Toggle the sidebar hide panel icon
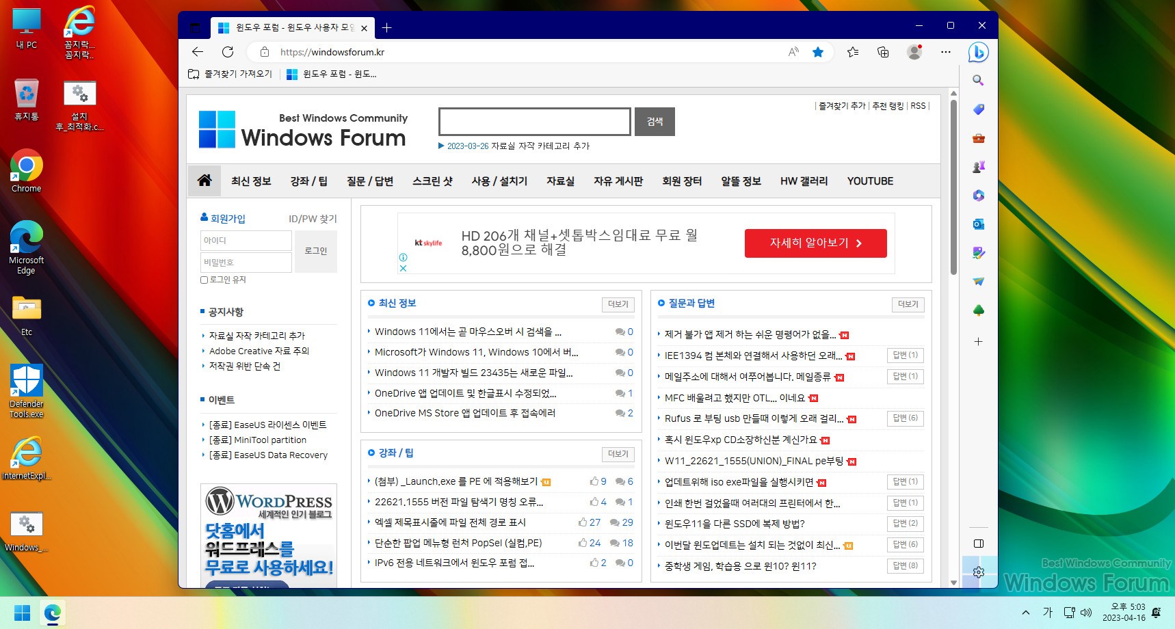The image size is (1175, 629). coord(979,544)
